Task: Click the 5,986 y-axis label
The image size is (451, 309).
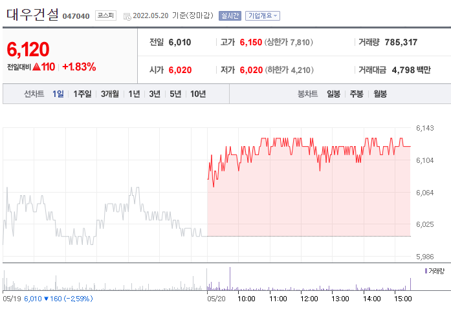Action: 425,257
